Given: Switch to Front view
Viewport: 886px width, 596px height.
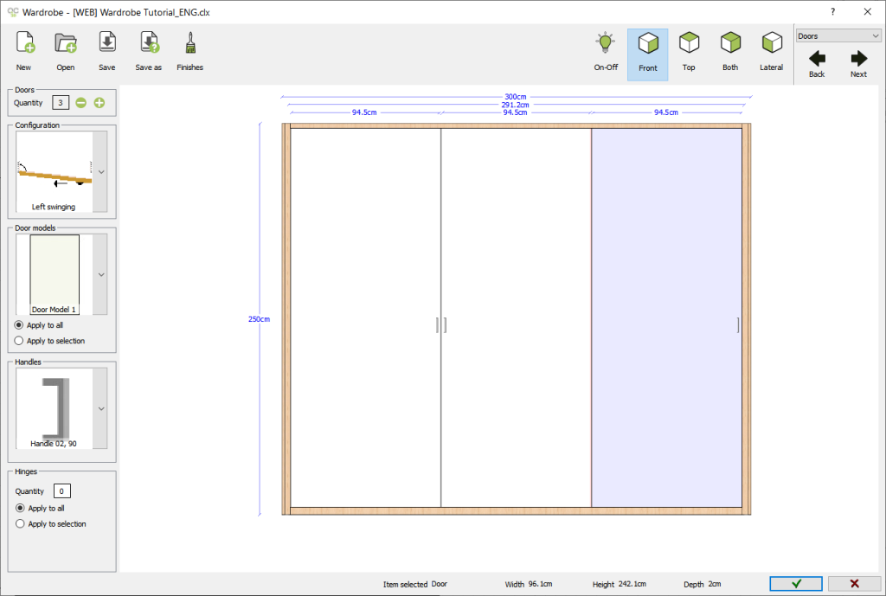Looking at the screenshot, I should click(647, 54).
